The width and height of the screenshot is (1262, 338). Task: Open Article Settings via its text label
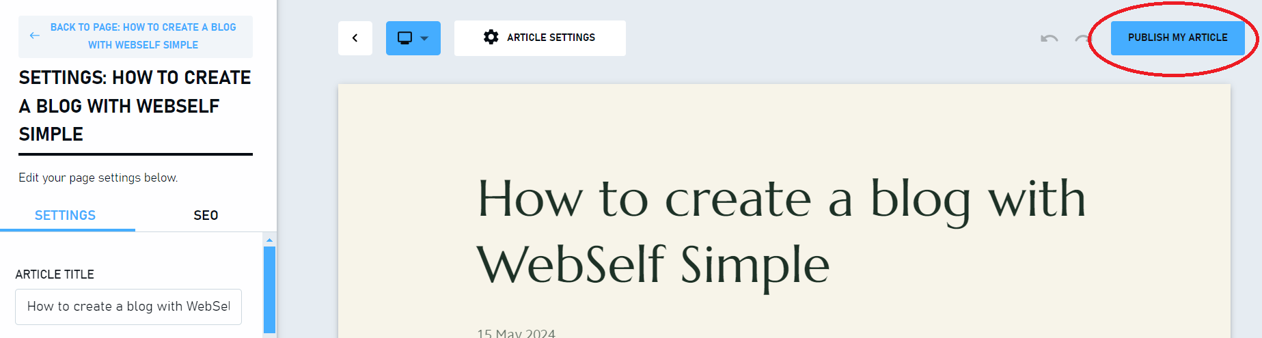coord(551,38)
